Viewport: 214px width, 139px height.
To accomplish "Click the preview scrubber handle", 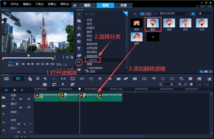I will point(29,56).
